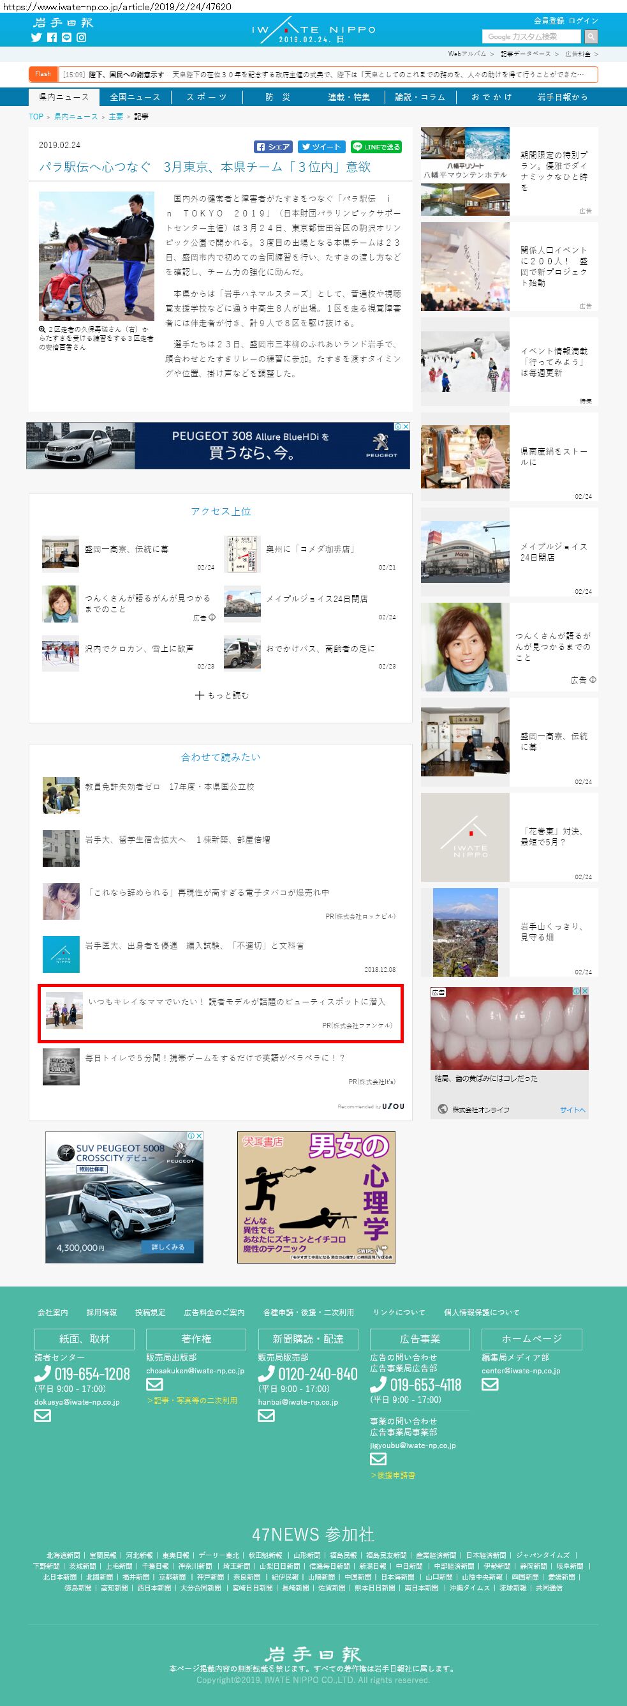Open the Facebook icon in the header
627x1706 pixels.
point(52,38)
